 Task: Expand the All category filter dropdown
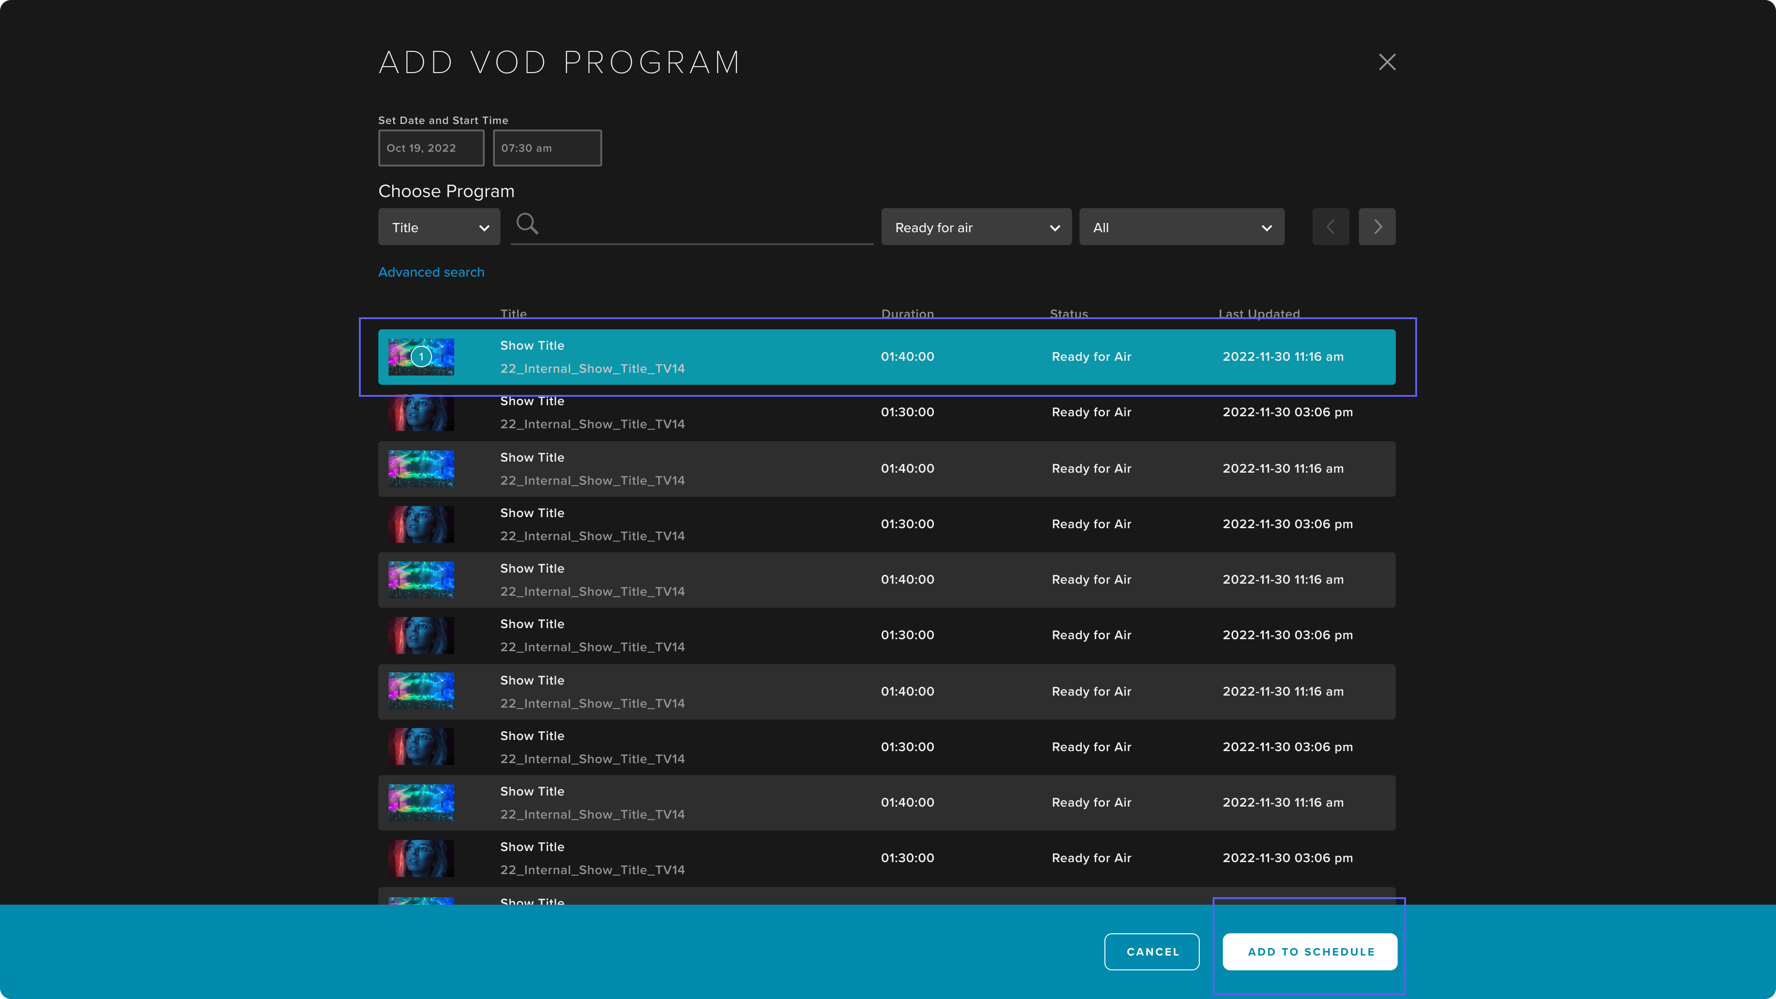(1181, 227)
